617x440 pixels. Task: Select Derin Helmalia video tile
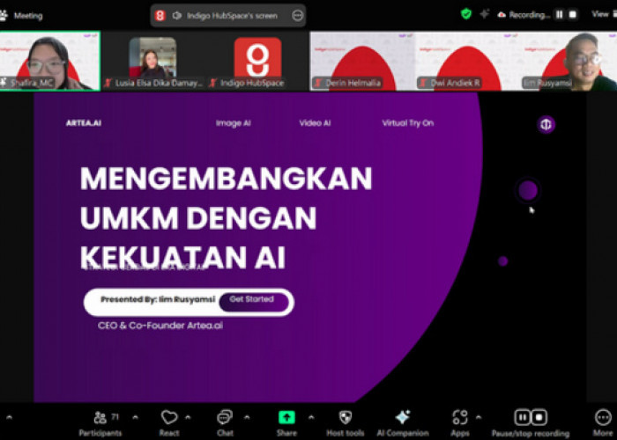(362, 61)
